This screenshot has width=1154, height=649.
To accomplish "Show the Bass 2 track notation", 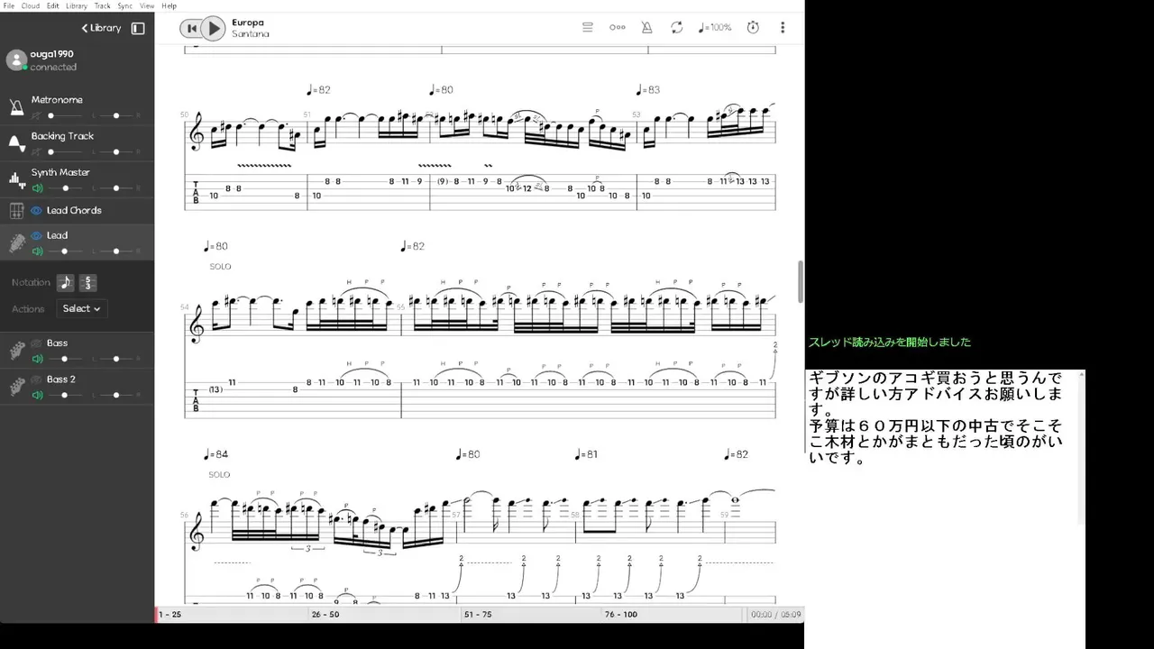I will coord(37,379).
